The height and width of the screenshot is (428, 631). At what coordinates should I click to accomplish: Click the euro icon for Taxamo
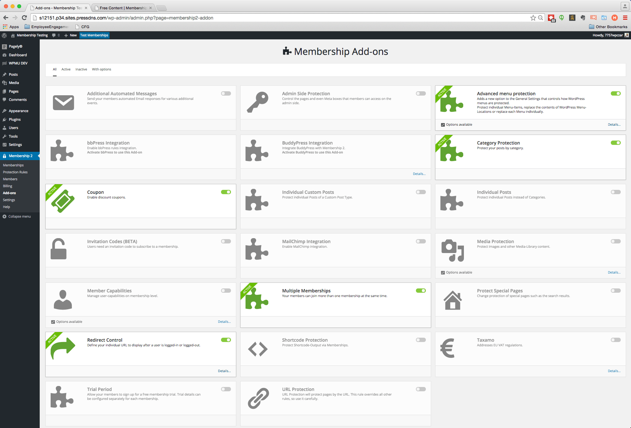(447, 348)
